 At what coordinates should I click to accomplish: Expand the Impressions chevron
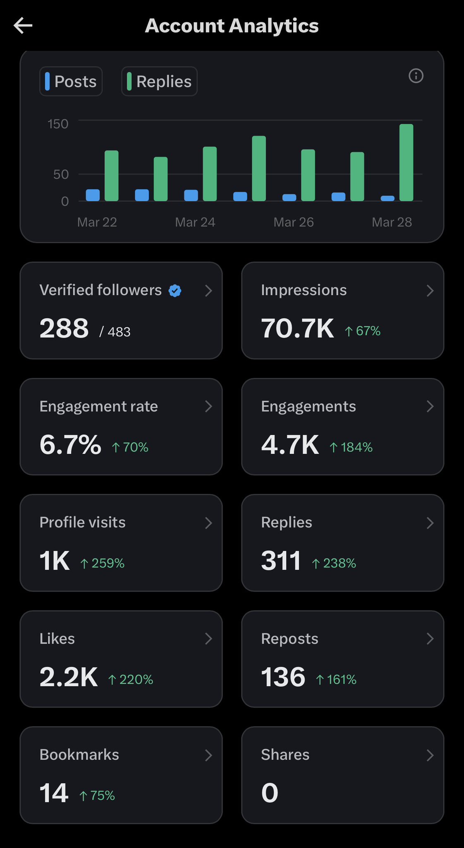[430, 291]
